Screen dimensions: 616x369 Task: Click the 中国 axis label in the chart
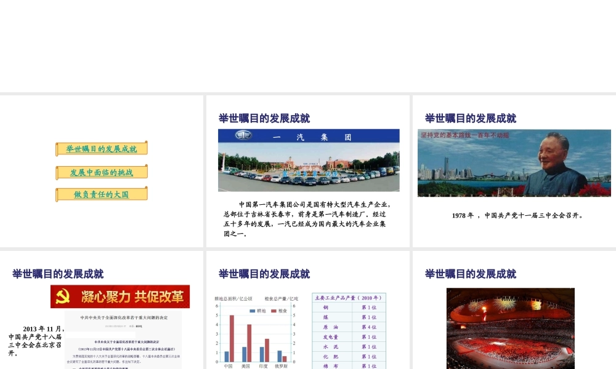coord(229,366)
